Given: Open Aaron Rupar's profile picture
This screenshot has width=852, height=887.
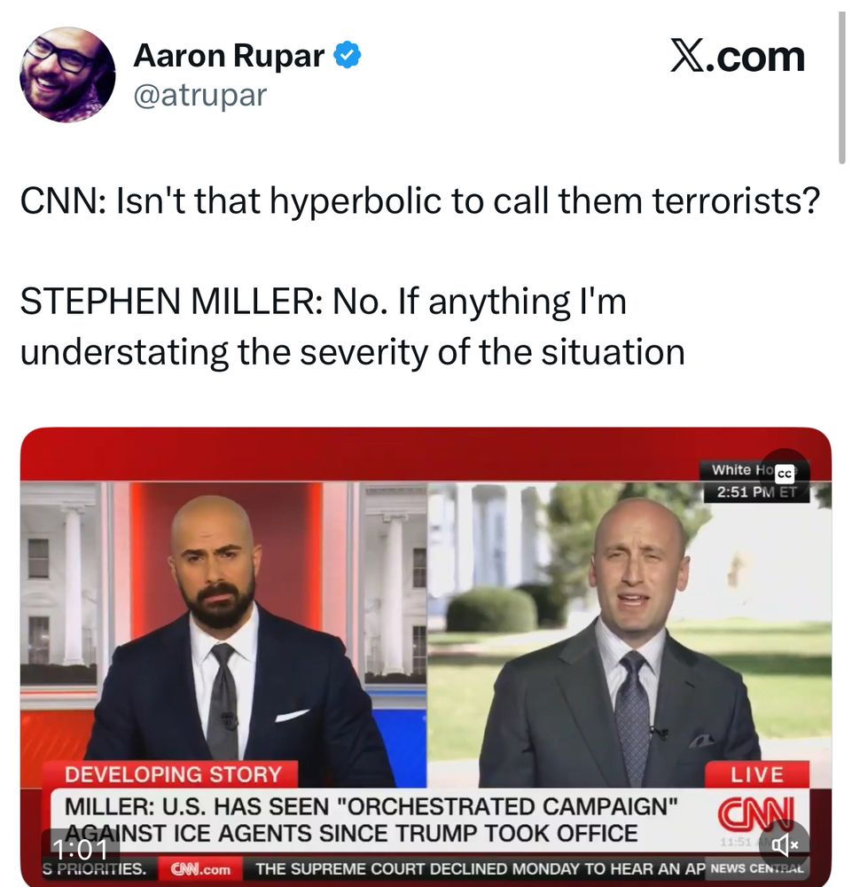Looking at the screenshot, I should click(x=67, y=75).
